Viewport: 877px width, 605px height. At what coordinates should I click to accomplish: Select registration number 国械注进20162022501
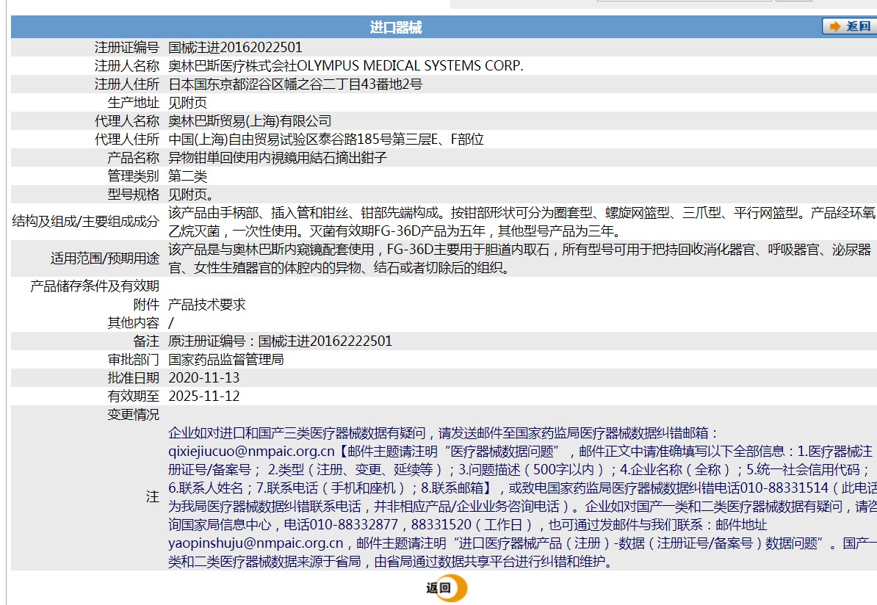coord(235,48)
